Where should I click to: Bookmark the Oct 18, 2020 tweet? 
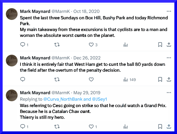(x=160, y=45)
